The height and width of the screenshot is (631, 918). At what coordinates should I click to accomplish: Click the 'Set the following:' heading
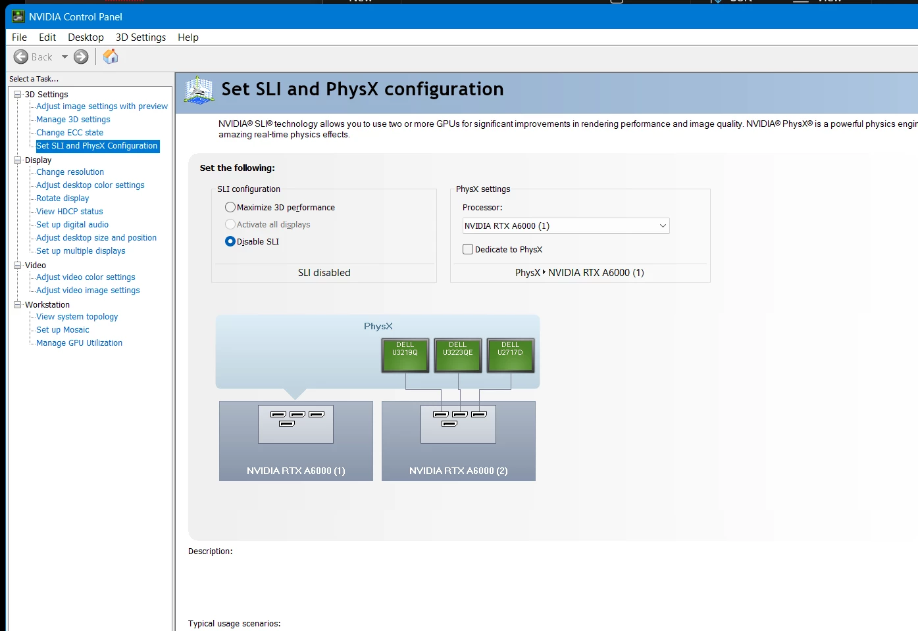pos(238,168)
